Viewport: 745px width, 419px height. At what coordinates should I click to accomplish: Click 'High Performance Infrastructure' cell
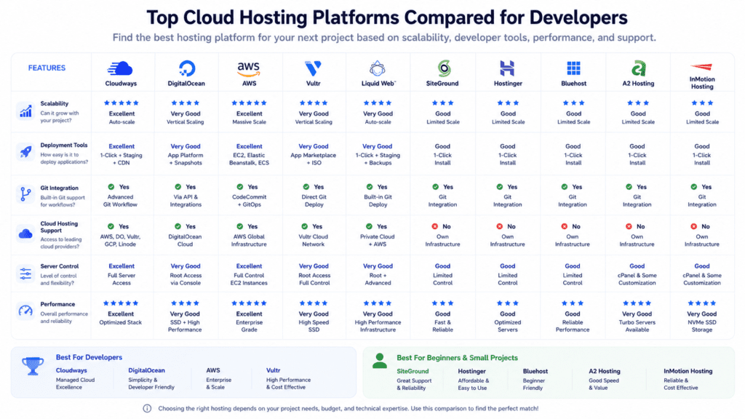378,326
